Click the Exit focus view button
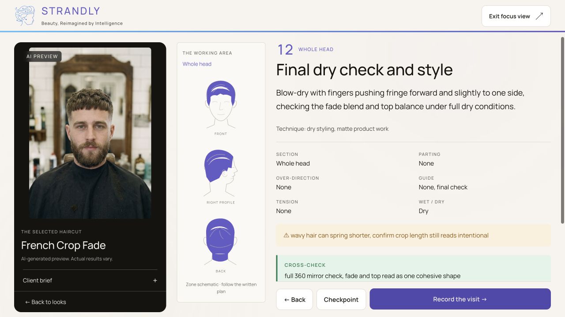 pos(516,16)
